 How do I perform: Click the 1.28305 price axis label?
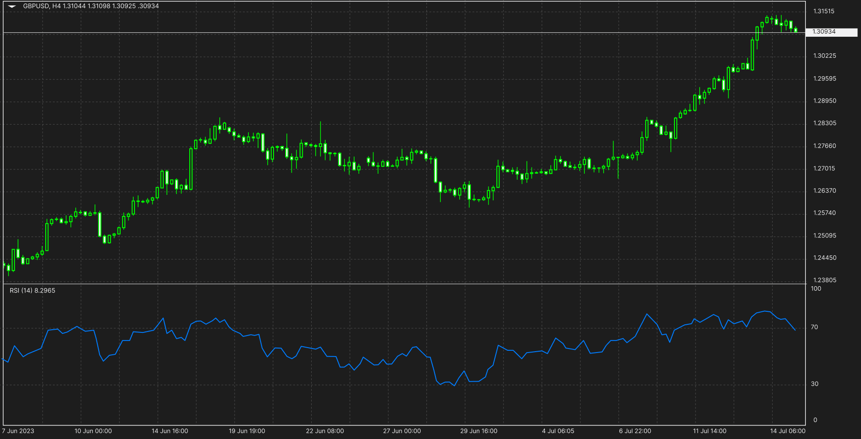(x=825, y=123)
